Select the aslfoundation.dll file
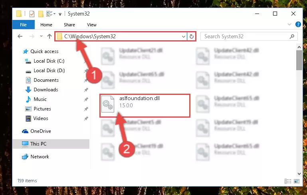Viewport: 307px width, 195px height. [145, 106]
